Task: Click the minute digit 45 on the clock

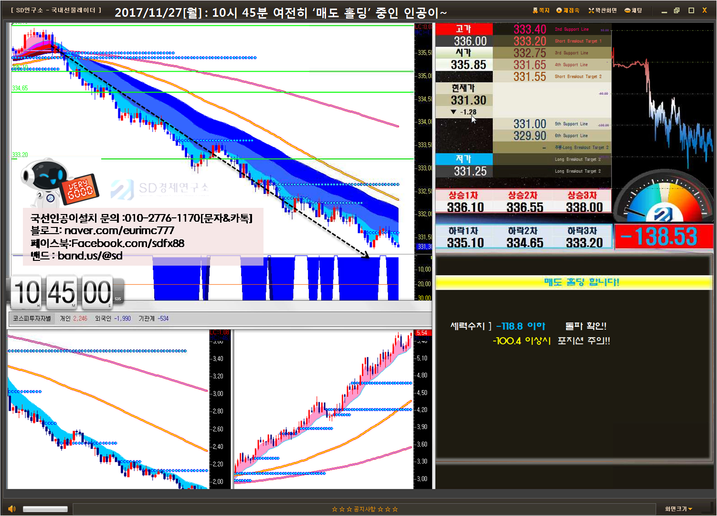Action: [62, 292]
